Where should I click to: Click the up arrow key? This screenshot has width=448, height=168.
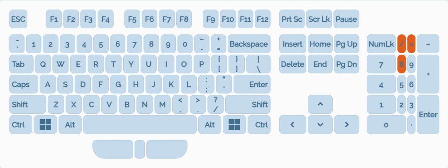[x=320, y=104]
